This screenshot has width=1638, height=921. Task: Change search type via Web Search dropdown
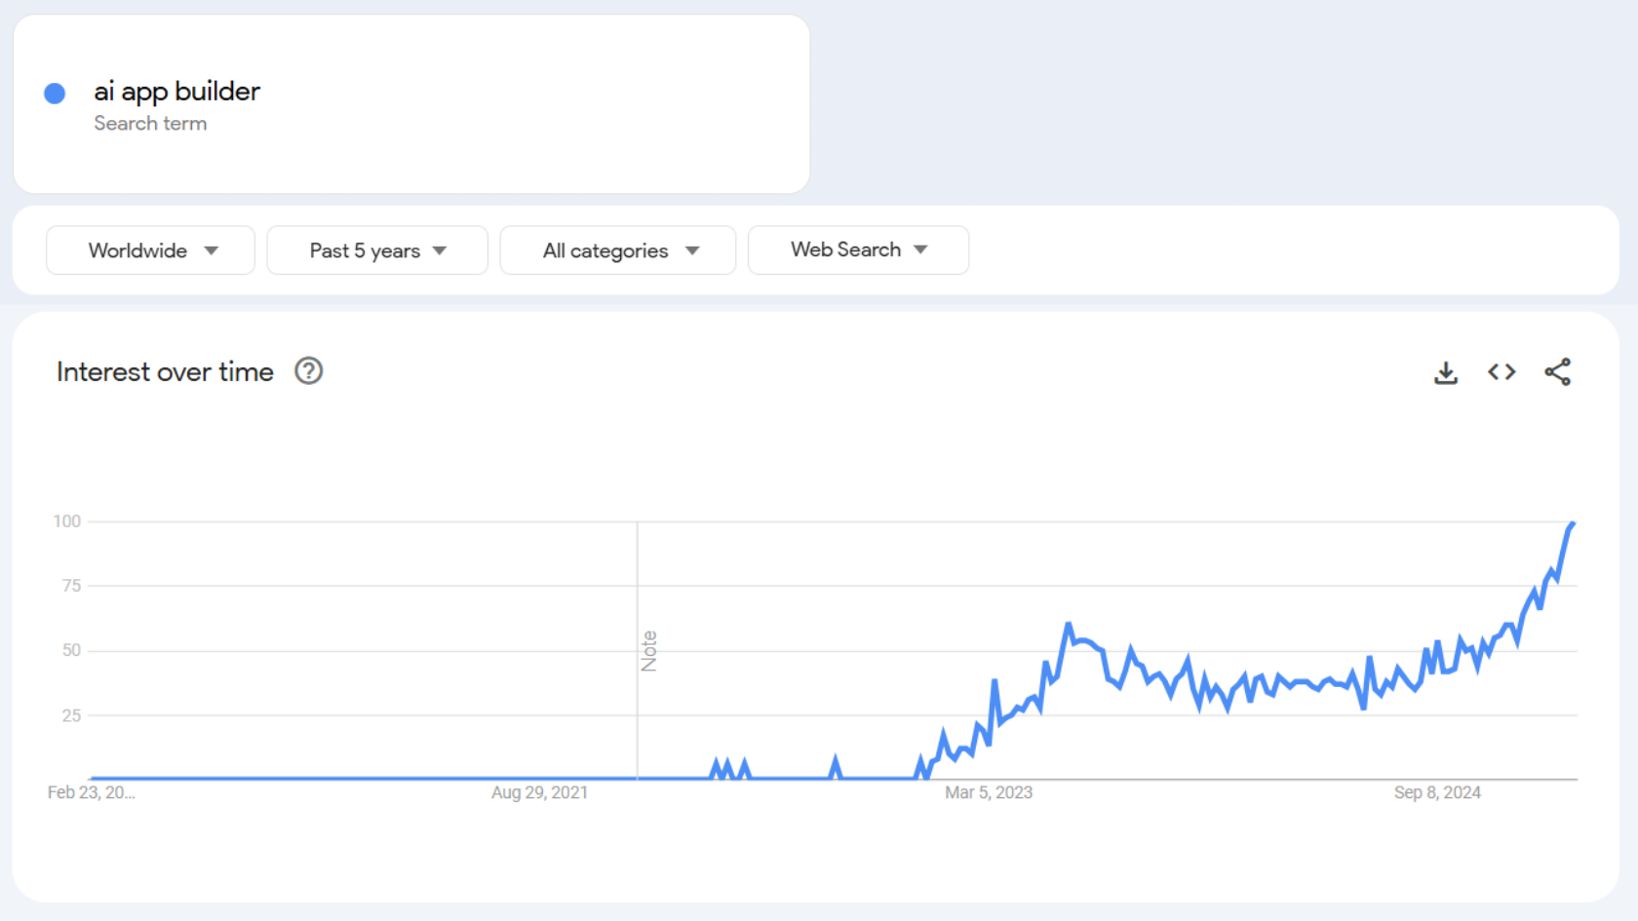pos(857,249)
